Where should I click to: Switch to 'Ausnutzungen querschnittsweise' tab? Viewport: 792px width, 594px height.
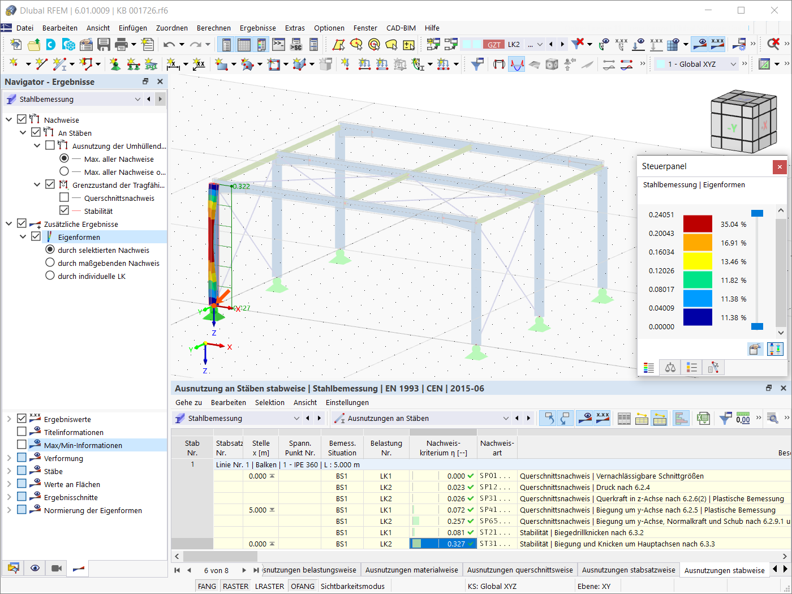(520, 570)
